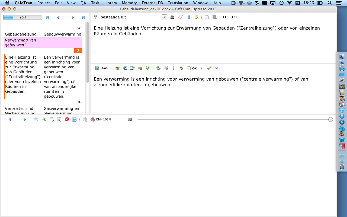The height and width of the screenshot is (217, 347).
Task: Click the funnel filter icon
Action: coord(95,17)
